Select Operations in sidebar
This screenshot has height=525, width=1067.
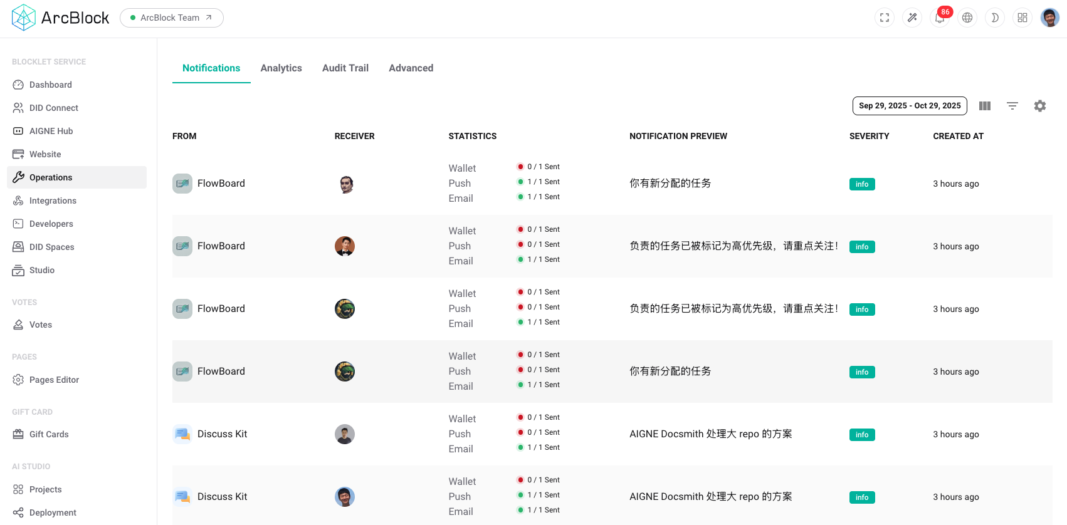[x=76, y=177]
